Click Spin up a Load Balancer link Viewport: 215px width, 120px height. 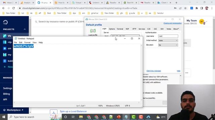click(x=73, y=111)
